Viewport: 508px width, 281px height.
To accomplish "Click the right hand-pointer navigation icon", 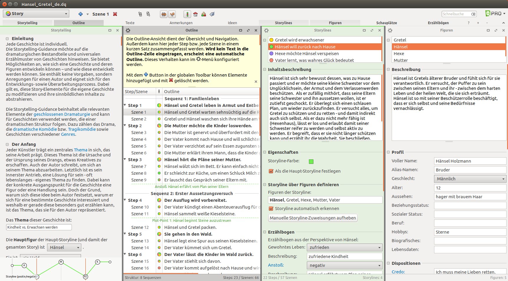I will point(148,14).
